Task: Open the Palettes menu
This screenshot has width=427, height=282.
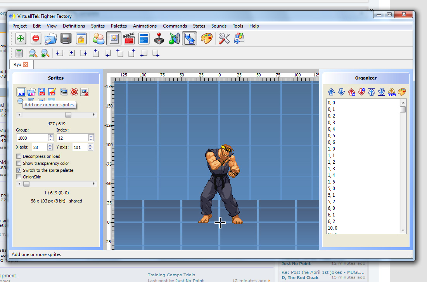Action: tap(119, 26)
